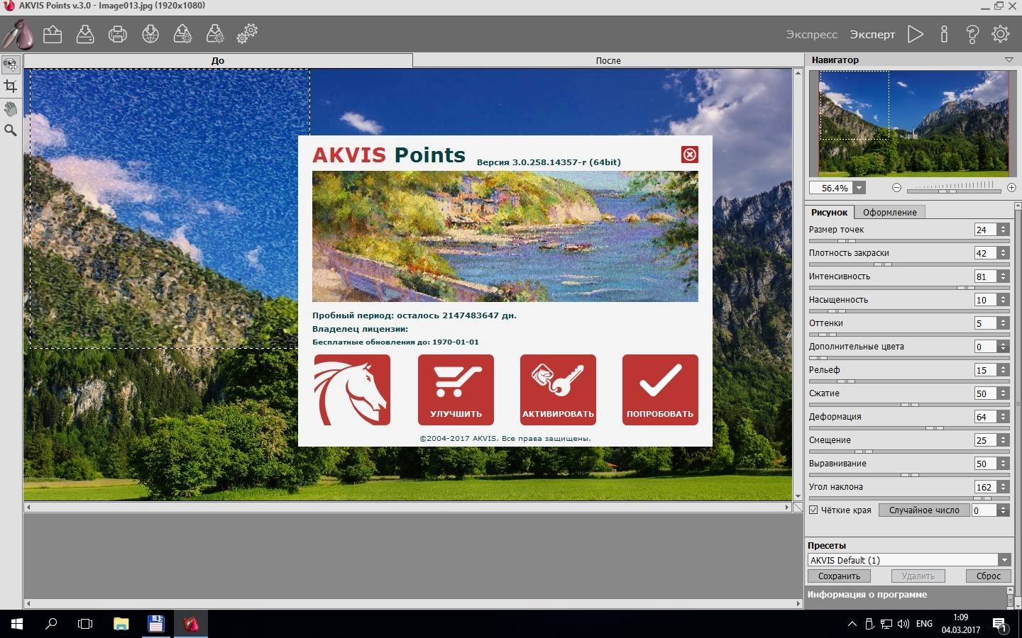Click the Выравнивание slider
Screen dimensions: 1022x638
click(909, 475)
